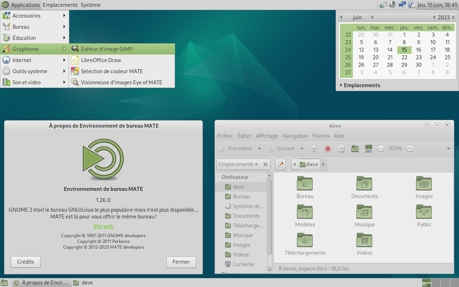The height and width of the screenshot is (287, 459).
Task: Open the Affichage menu in Caja
Action: coord(267,136)
